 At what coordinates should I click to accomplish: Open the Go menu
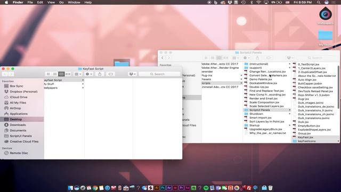pos(61,2)
